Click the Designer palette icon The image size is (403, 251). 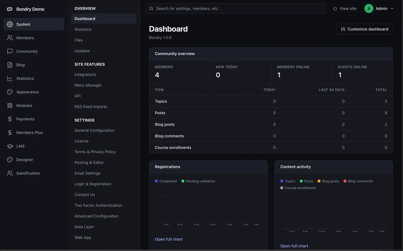coord(10,160)
